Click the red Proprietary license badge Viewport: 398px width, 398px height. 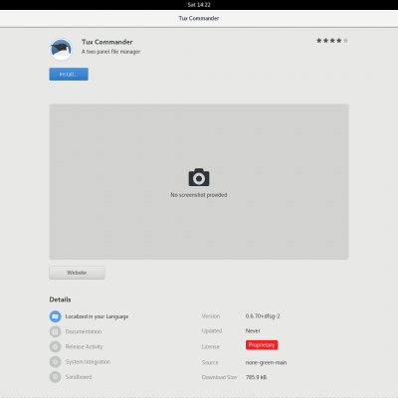[x=262, y=345]
